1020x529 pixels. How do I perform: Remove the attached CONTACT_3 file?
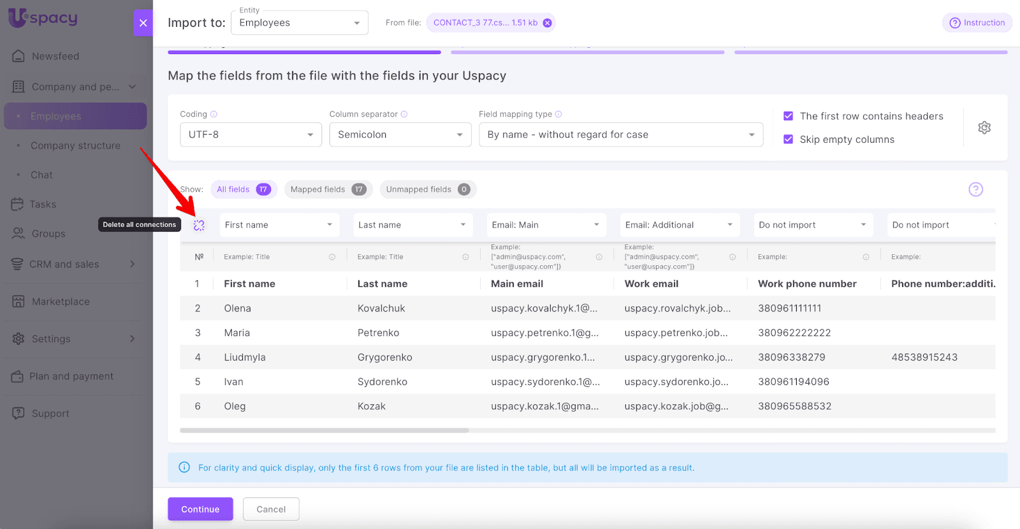point(547,23)
